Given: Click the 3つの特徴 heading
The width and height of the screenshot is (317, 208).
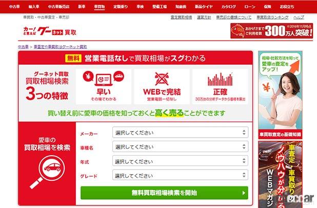Looking at the screenshot, I should [x=47, y=94].
